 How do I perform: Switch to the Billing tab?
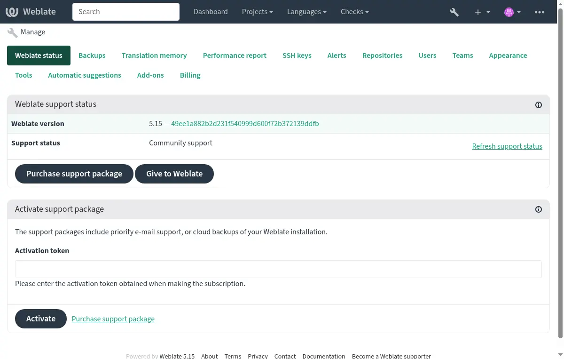[x=190, y=75]
